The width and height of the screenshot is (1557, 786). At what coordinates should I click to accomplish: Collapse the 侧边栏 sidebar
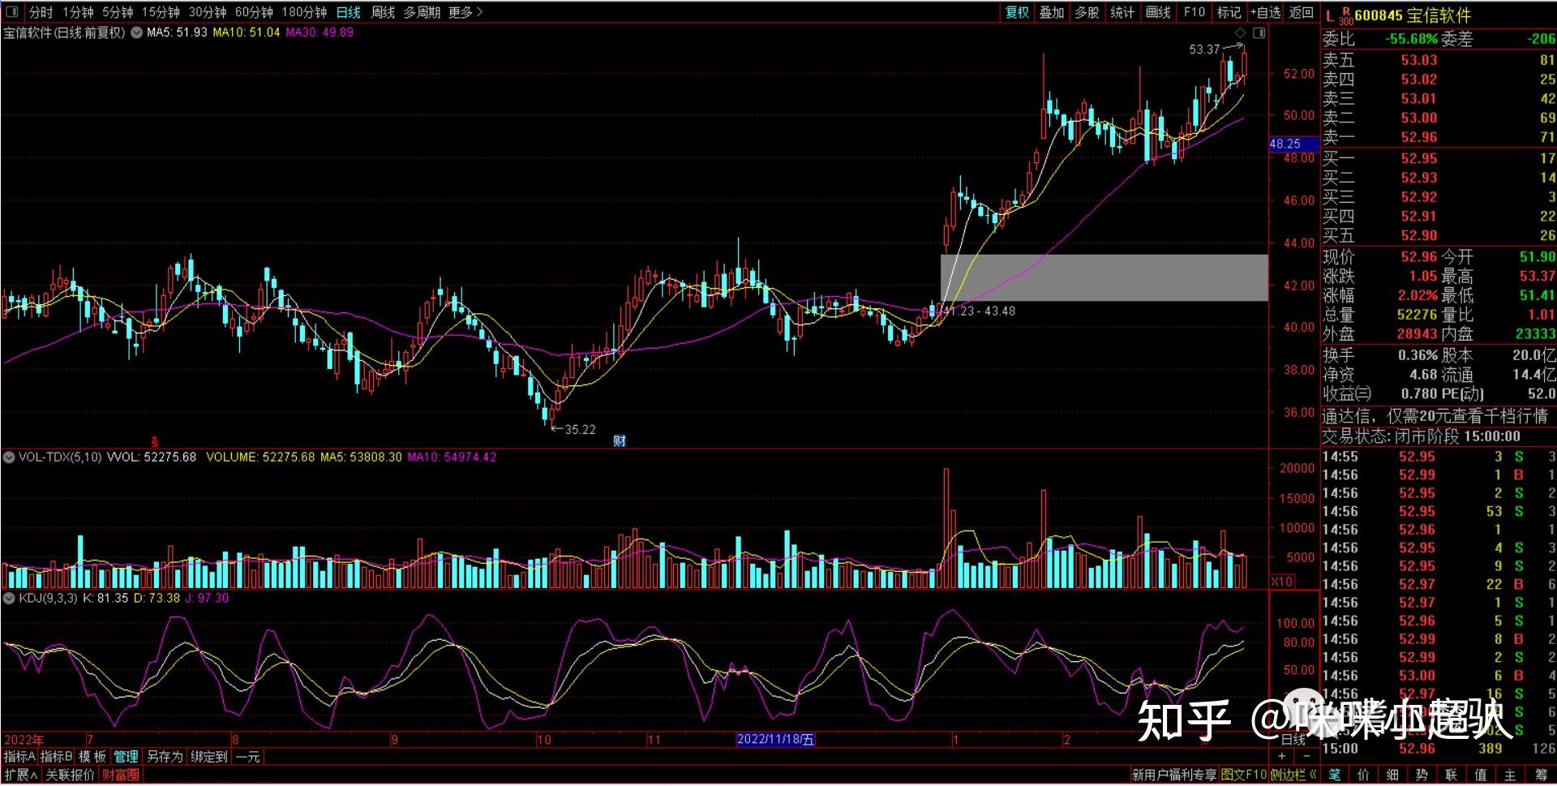[1293, 775]
